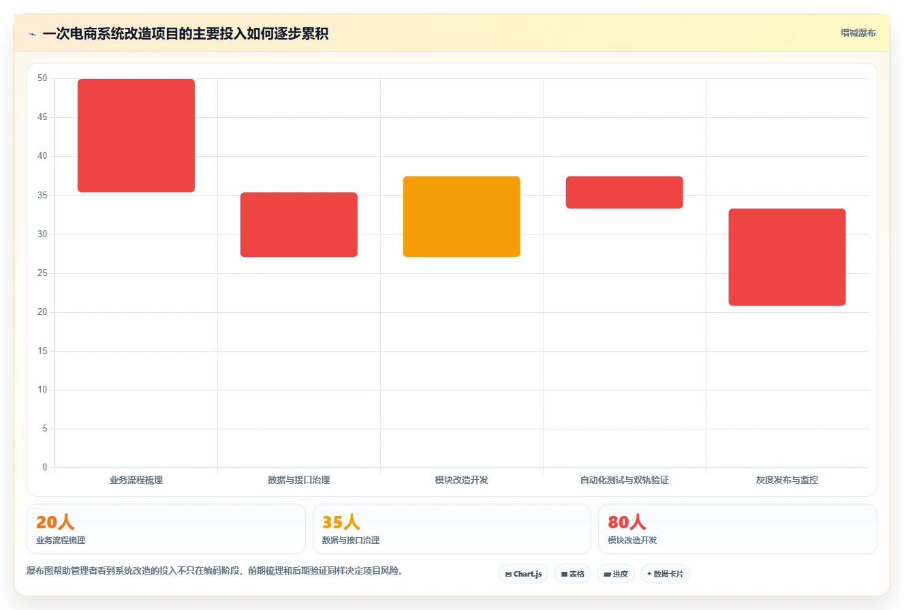Select the 数据卡片 chip
Viewport: 904px width, 610px height.
665,574
